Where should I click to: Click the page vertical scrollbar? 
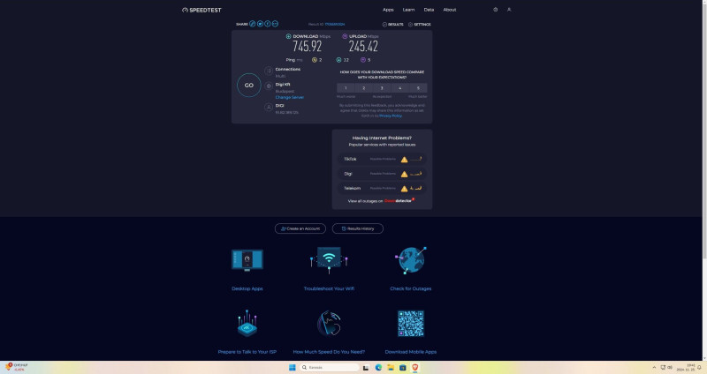click(x=704, y=131)
